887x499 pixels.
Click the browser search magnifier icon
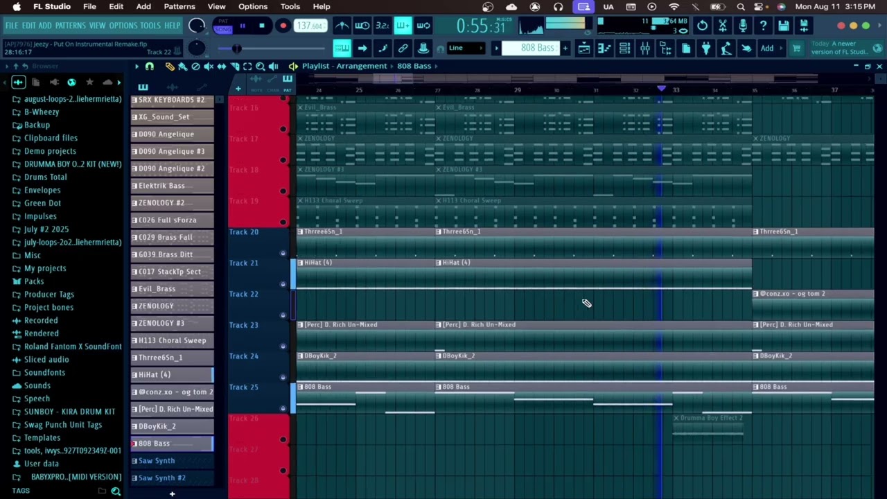[116, 491]
